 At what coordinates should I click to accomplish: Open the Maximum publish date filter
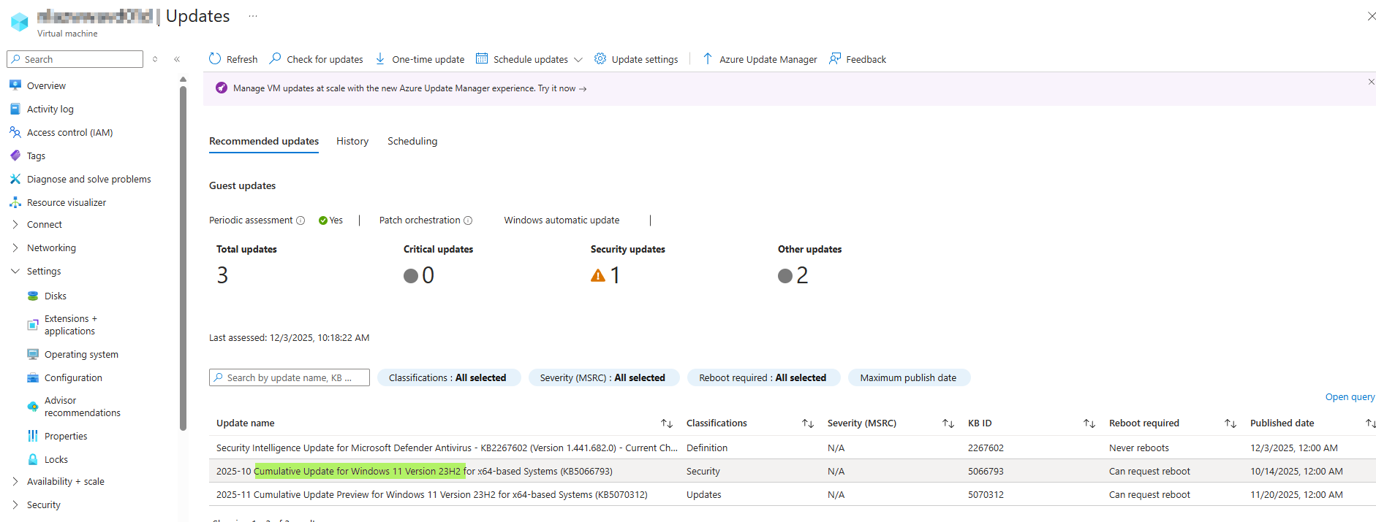click(909, 377)
